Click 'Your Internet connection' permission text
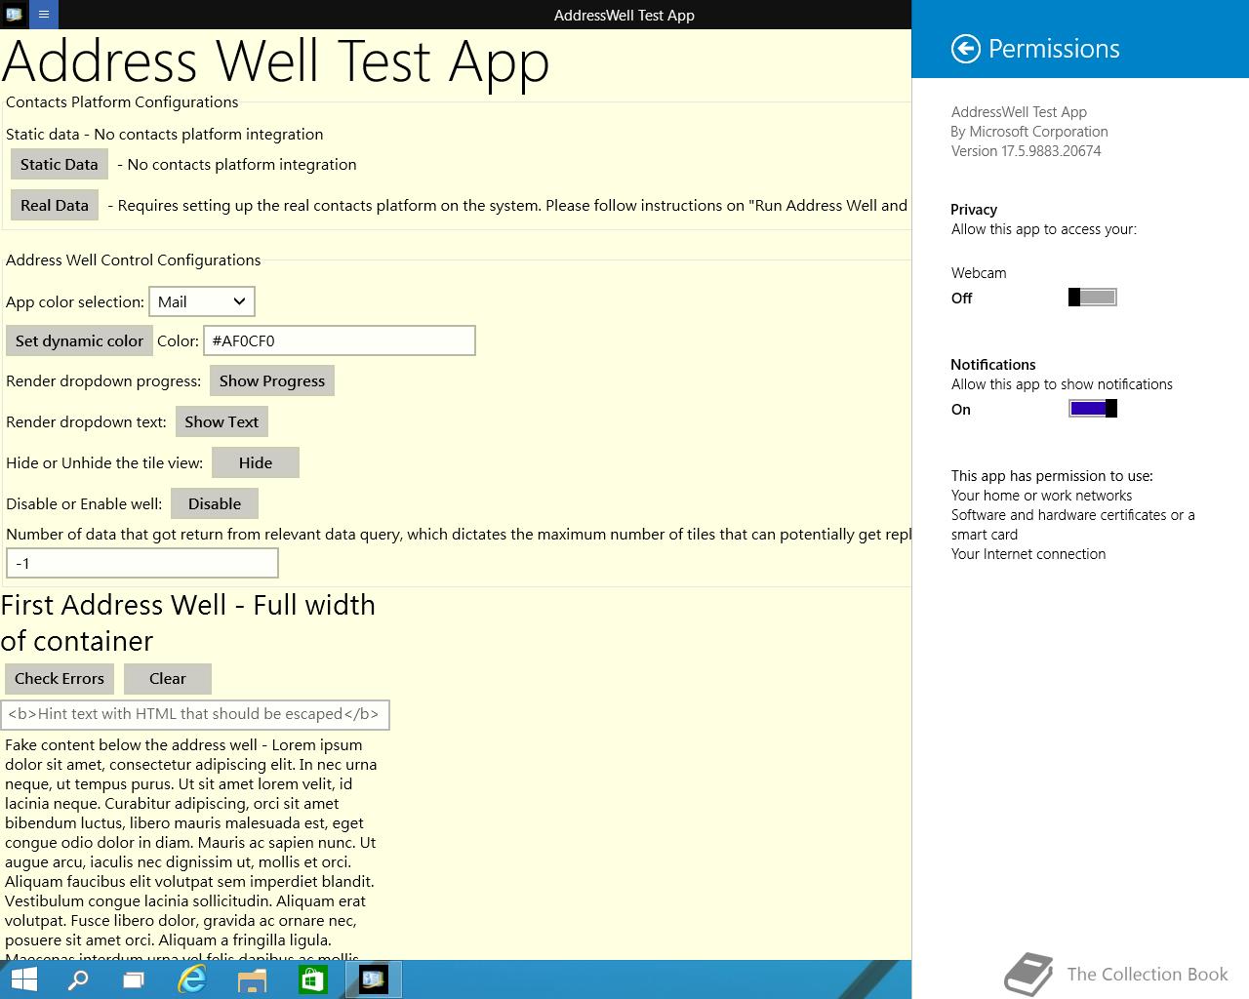Screen dimensions: 1249x999 (1028, 554)
